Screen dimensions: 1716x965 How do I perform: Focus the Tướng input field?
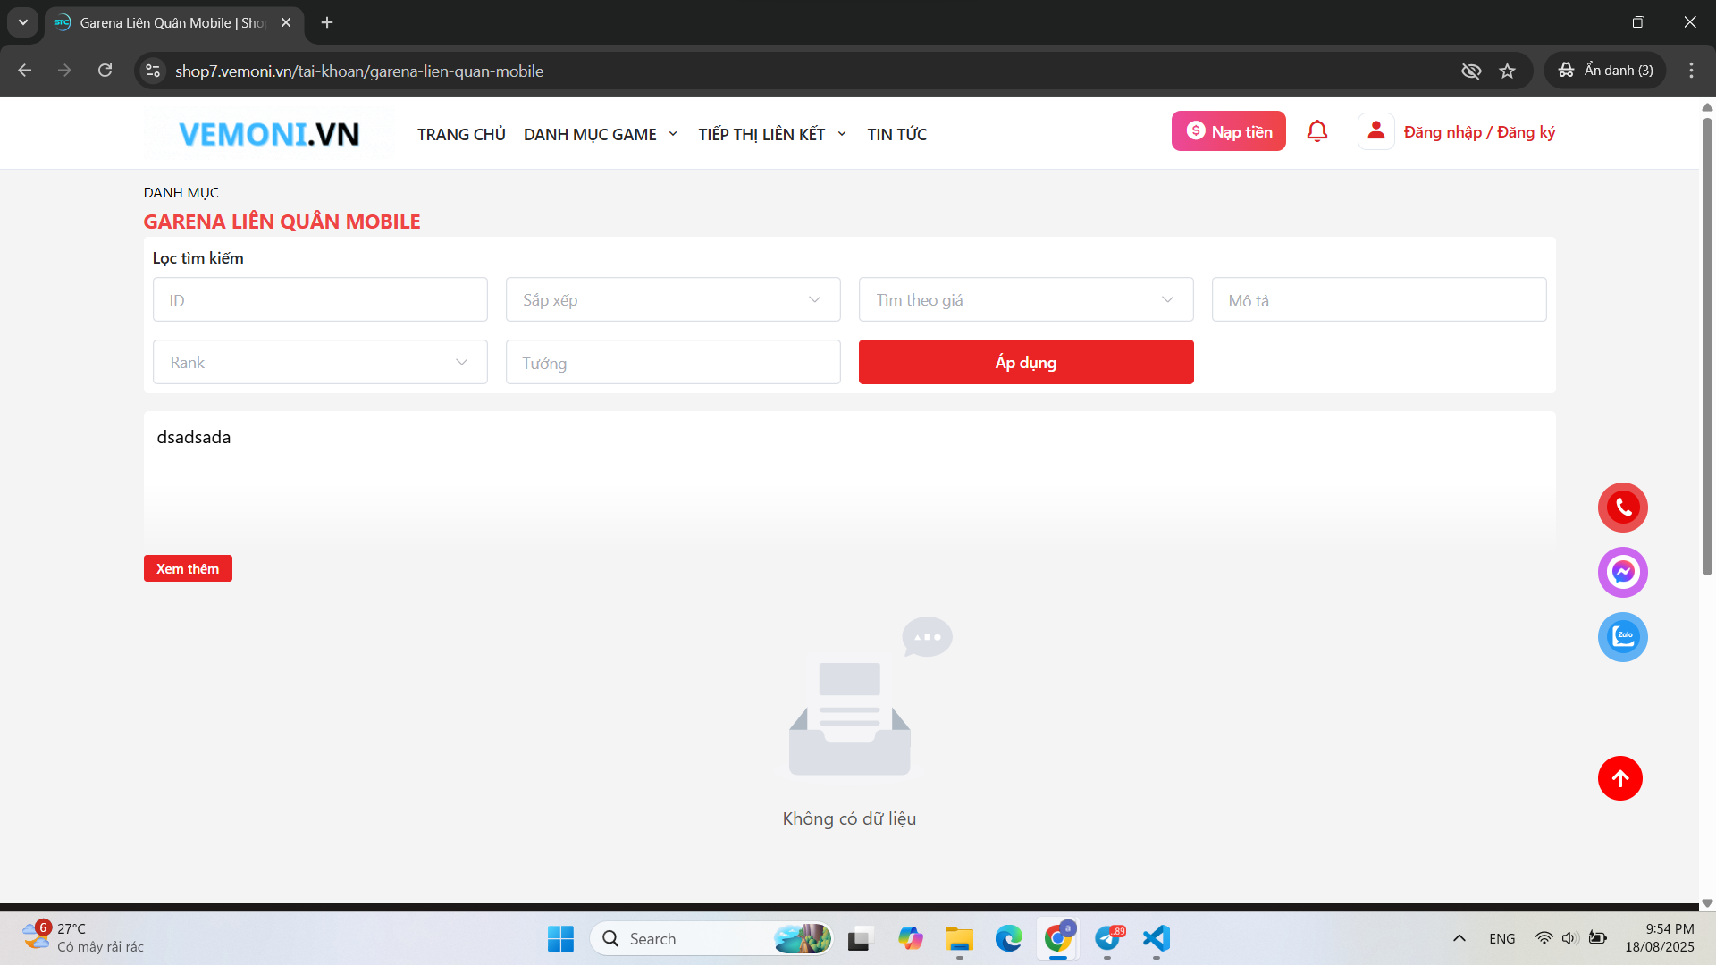tap(672, 362)
